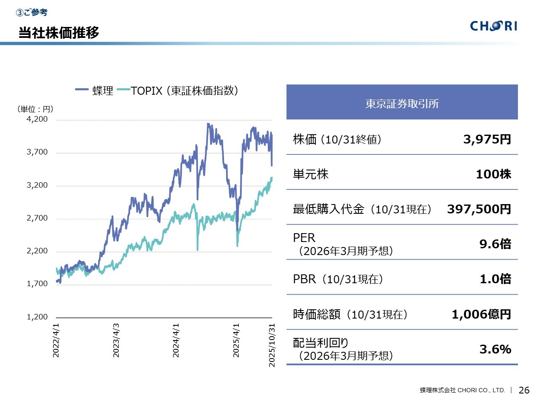539x404 pixels.
Task: Select the PER value 9.6倍
Action: click(495, 244)
